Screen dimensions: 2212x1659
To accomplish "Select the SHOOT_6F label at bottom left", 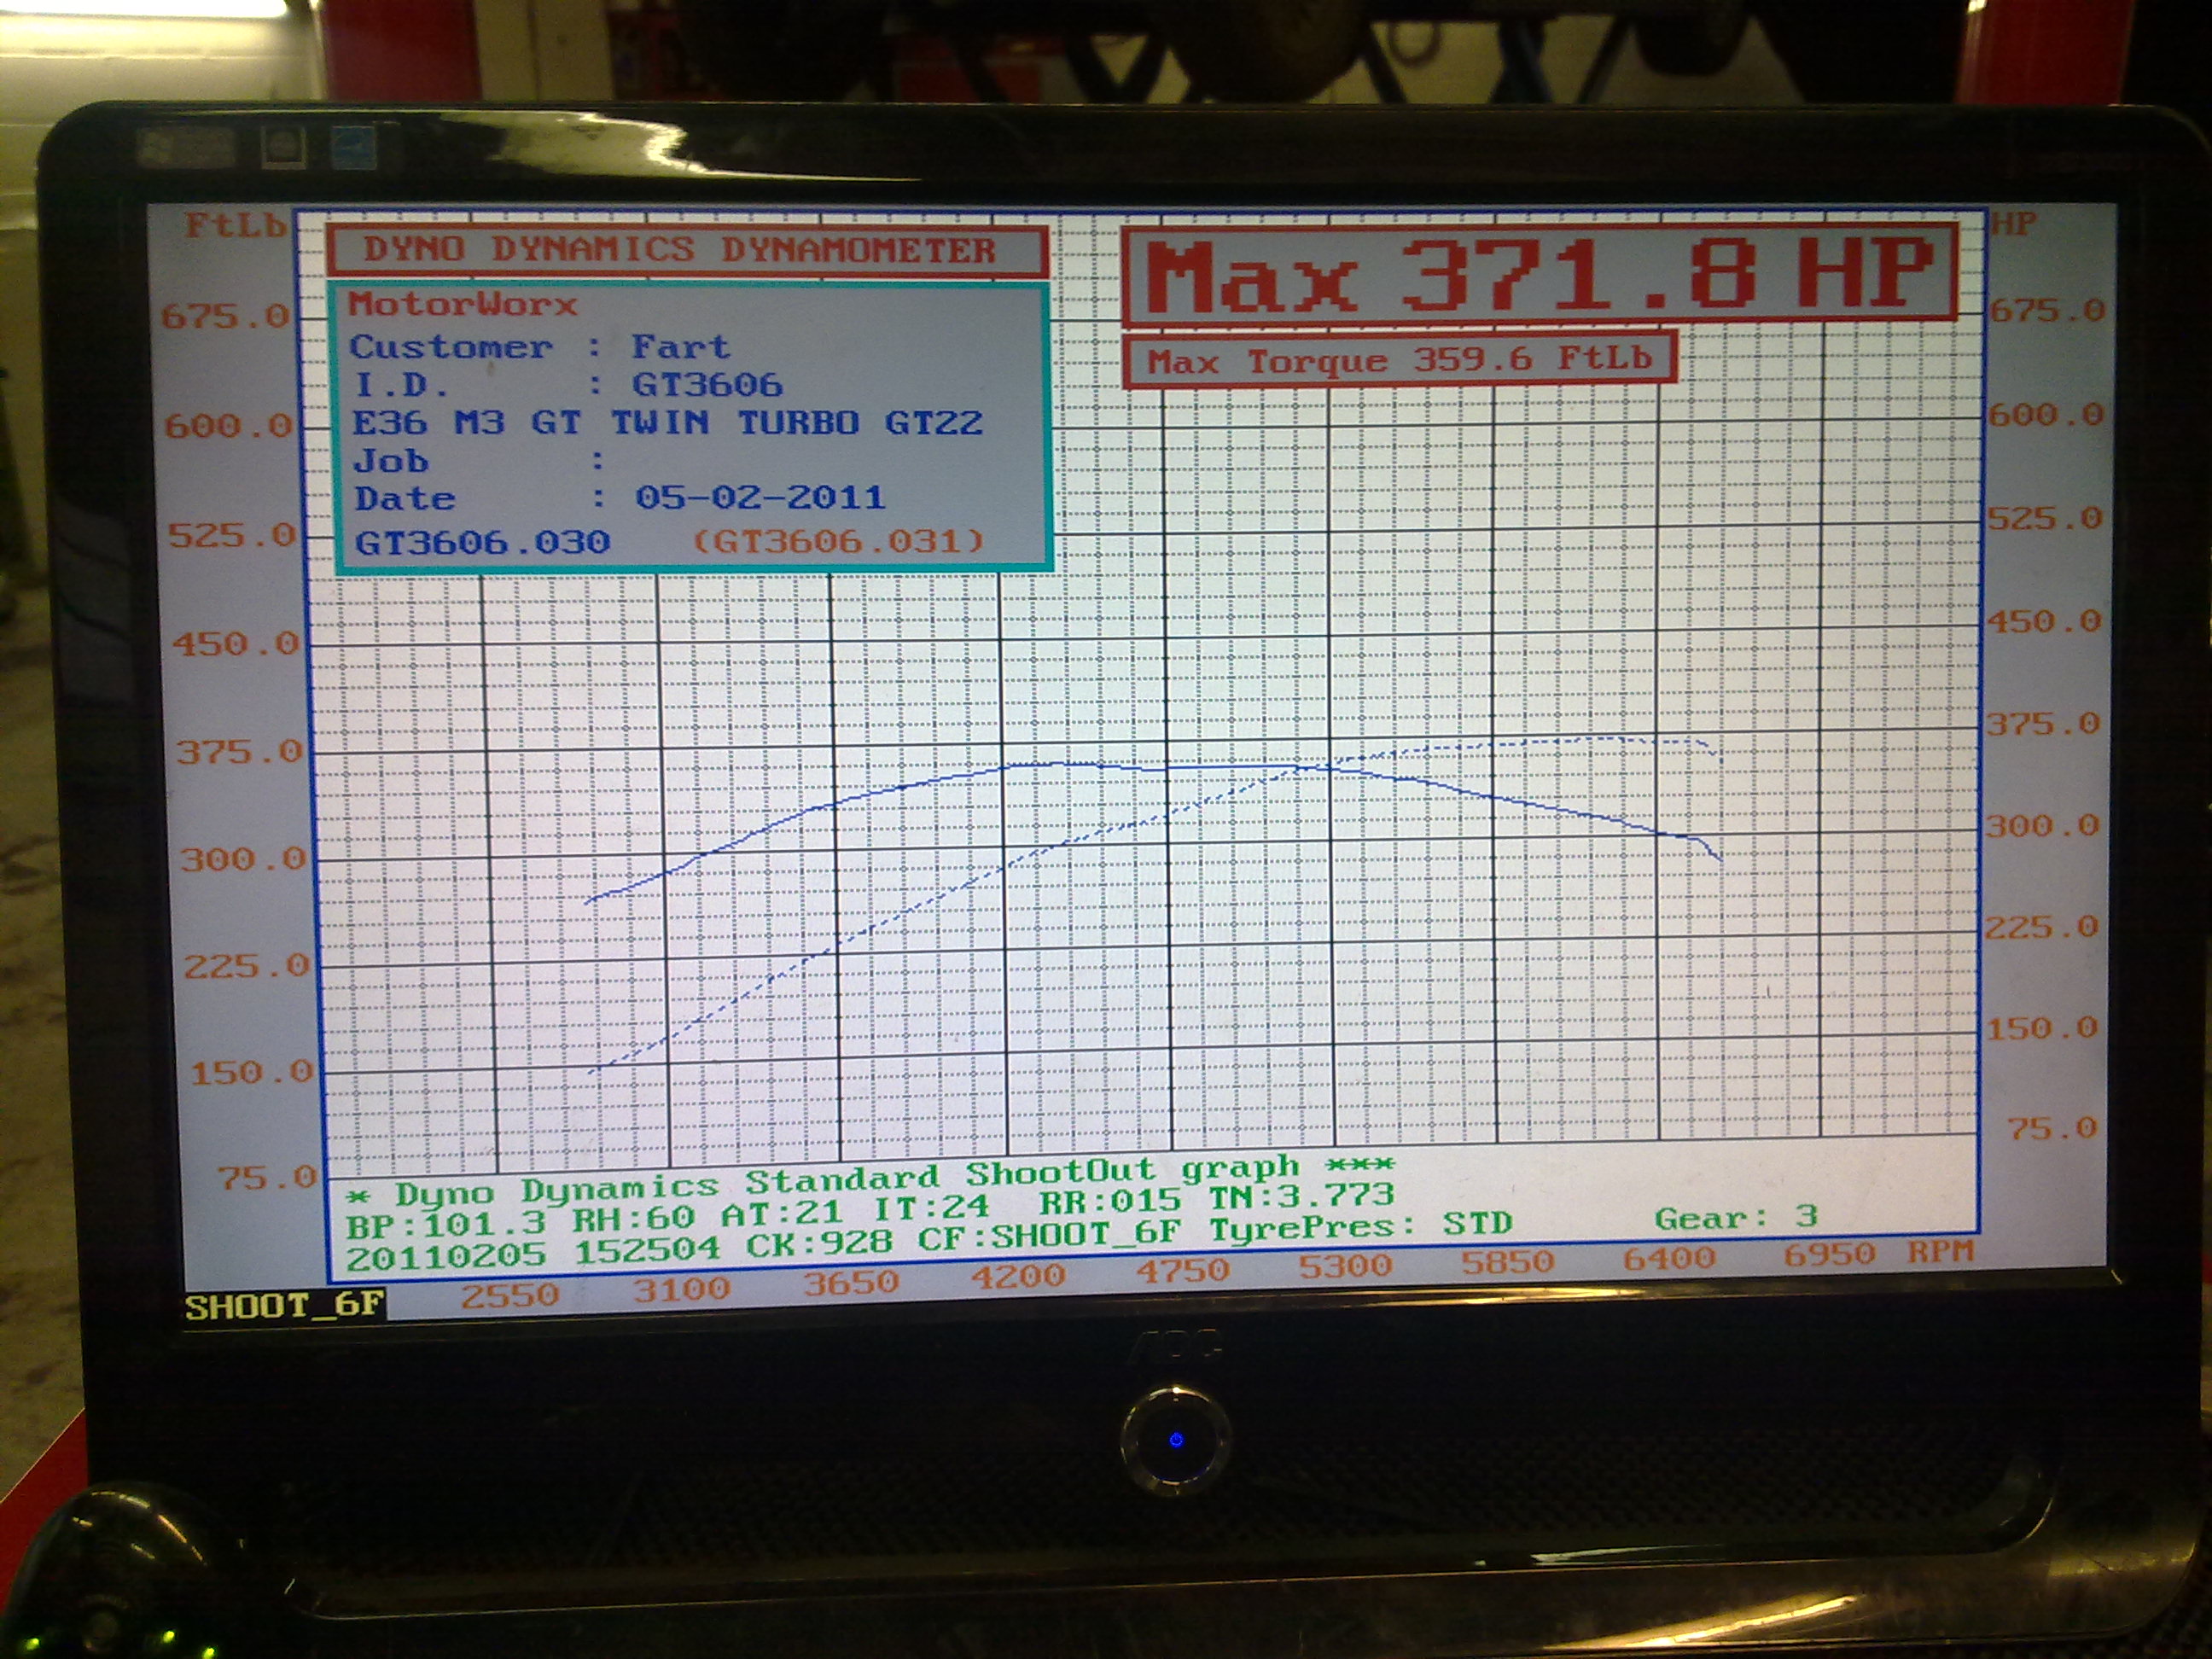I will pyautogui.click(x=284, y=1306).
